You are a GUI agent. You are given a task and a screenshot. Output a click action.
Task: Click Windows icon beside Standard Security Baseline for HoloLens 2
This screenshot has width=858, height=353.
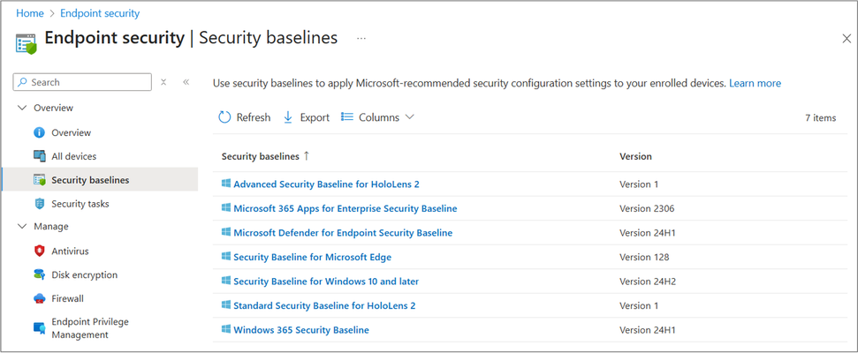click(x=226, y=305)
